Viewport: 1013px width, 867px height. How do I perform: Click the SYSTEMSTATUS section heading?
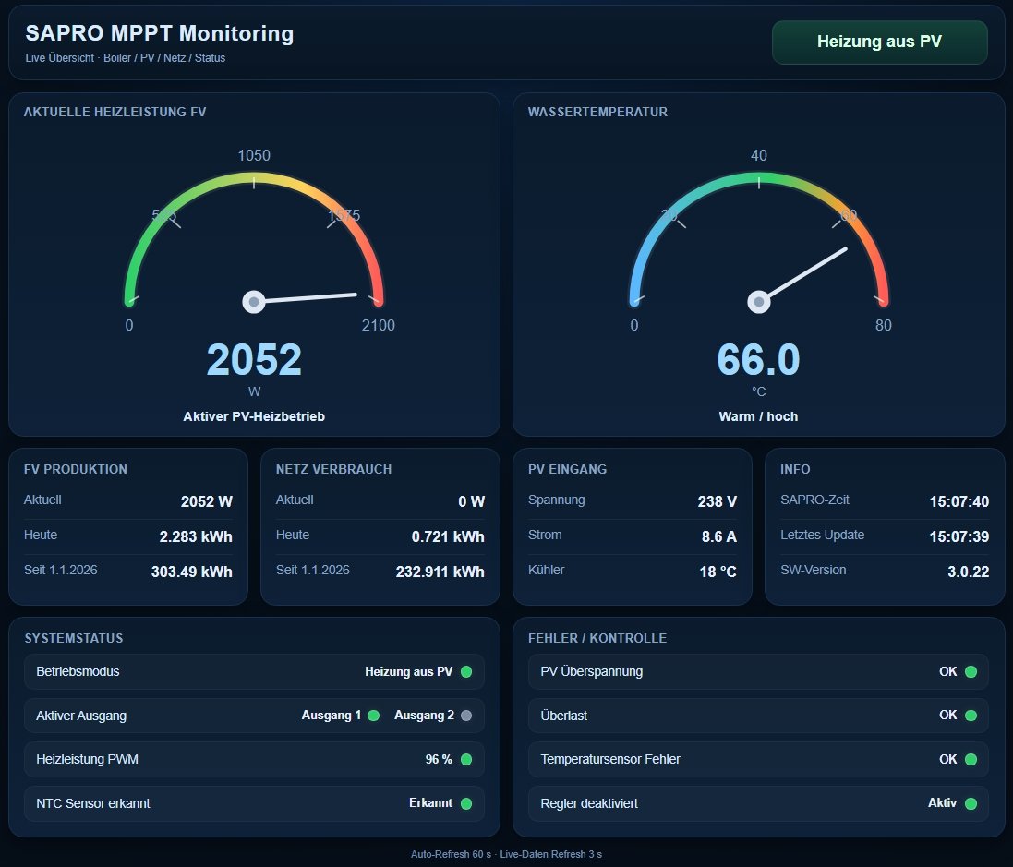tap(74, 638)
